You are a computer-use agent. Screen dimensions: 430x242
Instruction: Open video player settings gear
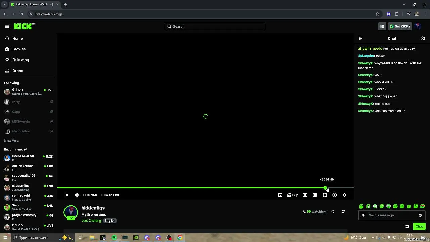coord(344,195)
